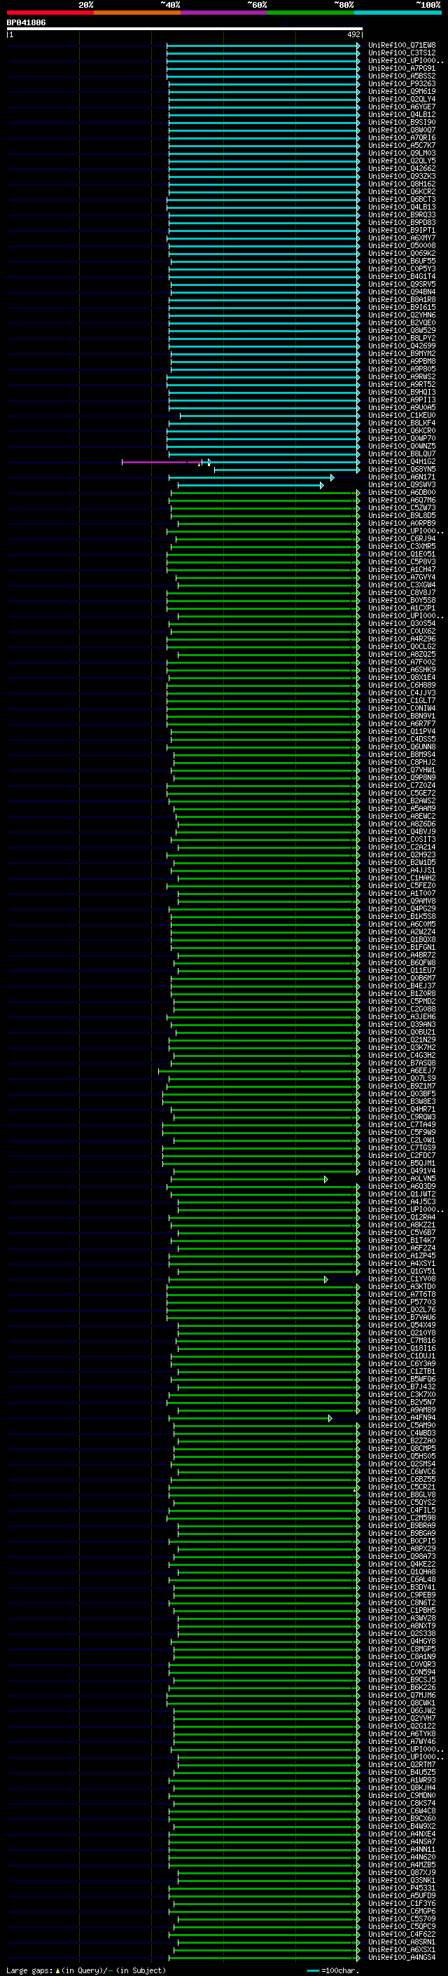Select hit label UniRef100_B6UF55
Image resolution: width=448 pixels, height=1976 pixels.
pyautogui.click(x=402, y=261)
